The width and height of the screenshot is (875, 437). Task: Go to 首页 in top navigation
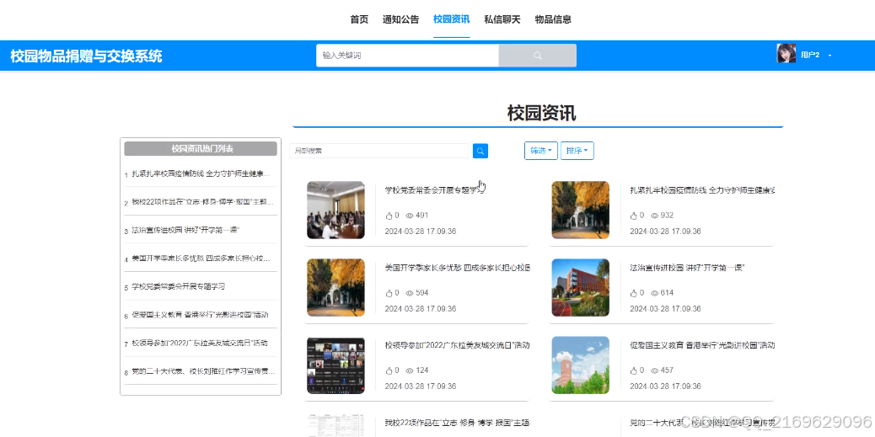(x=359, y=19)
